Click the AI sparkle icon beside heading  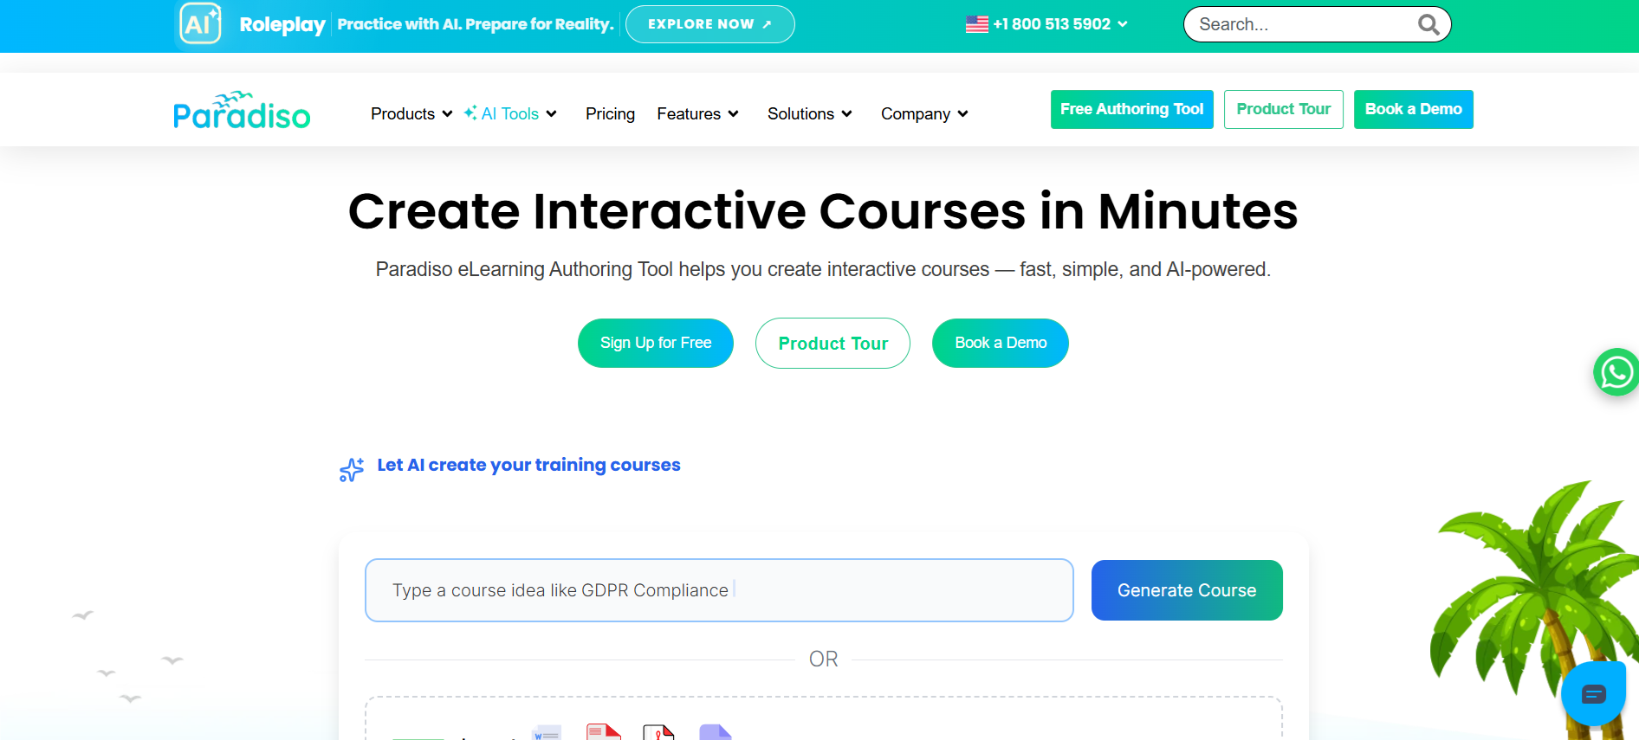pos(352,469)
